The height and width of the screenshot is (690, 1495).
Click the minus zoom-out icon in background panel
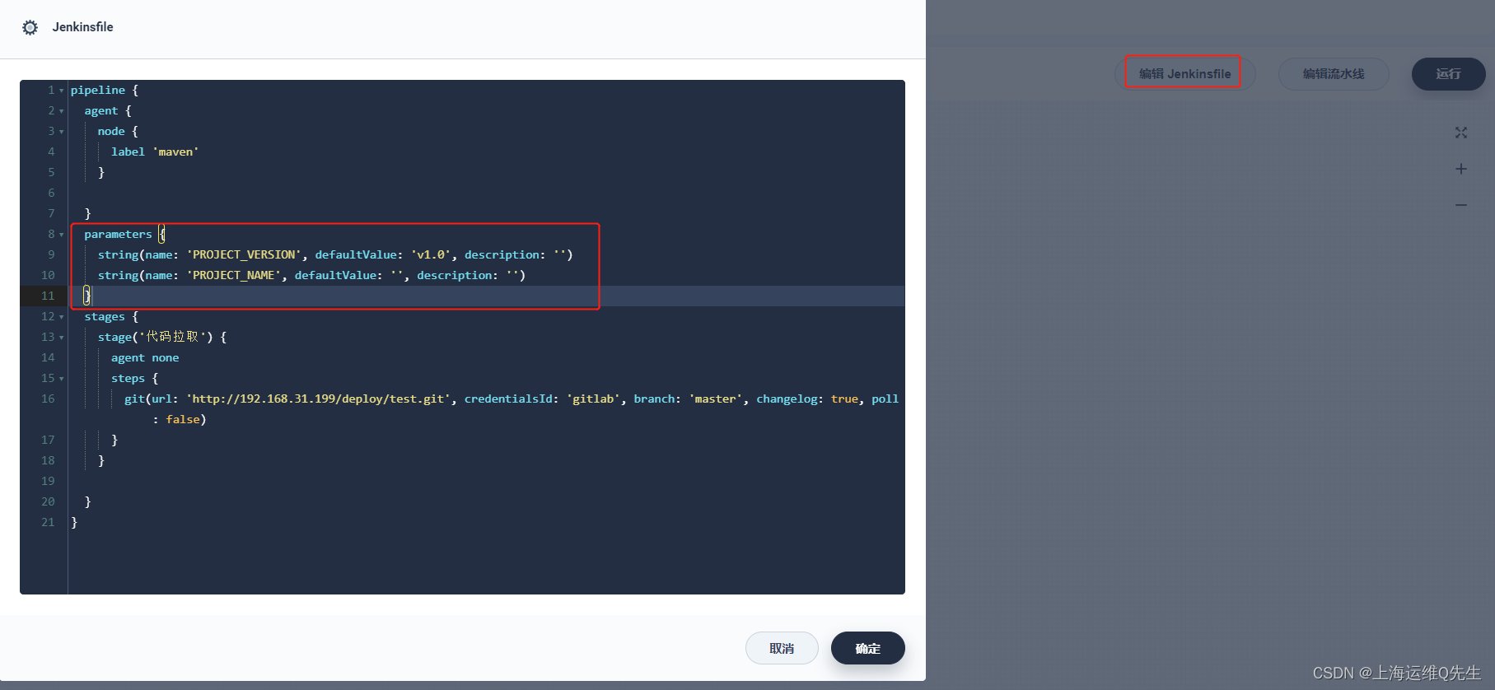click(1461, 205)
